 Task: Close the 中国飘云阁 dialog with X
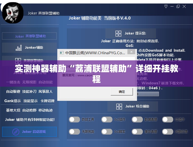click(x=131, y=52)
